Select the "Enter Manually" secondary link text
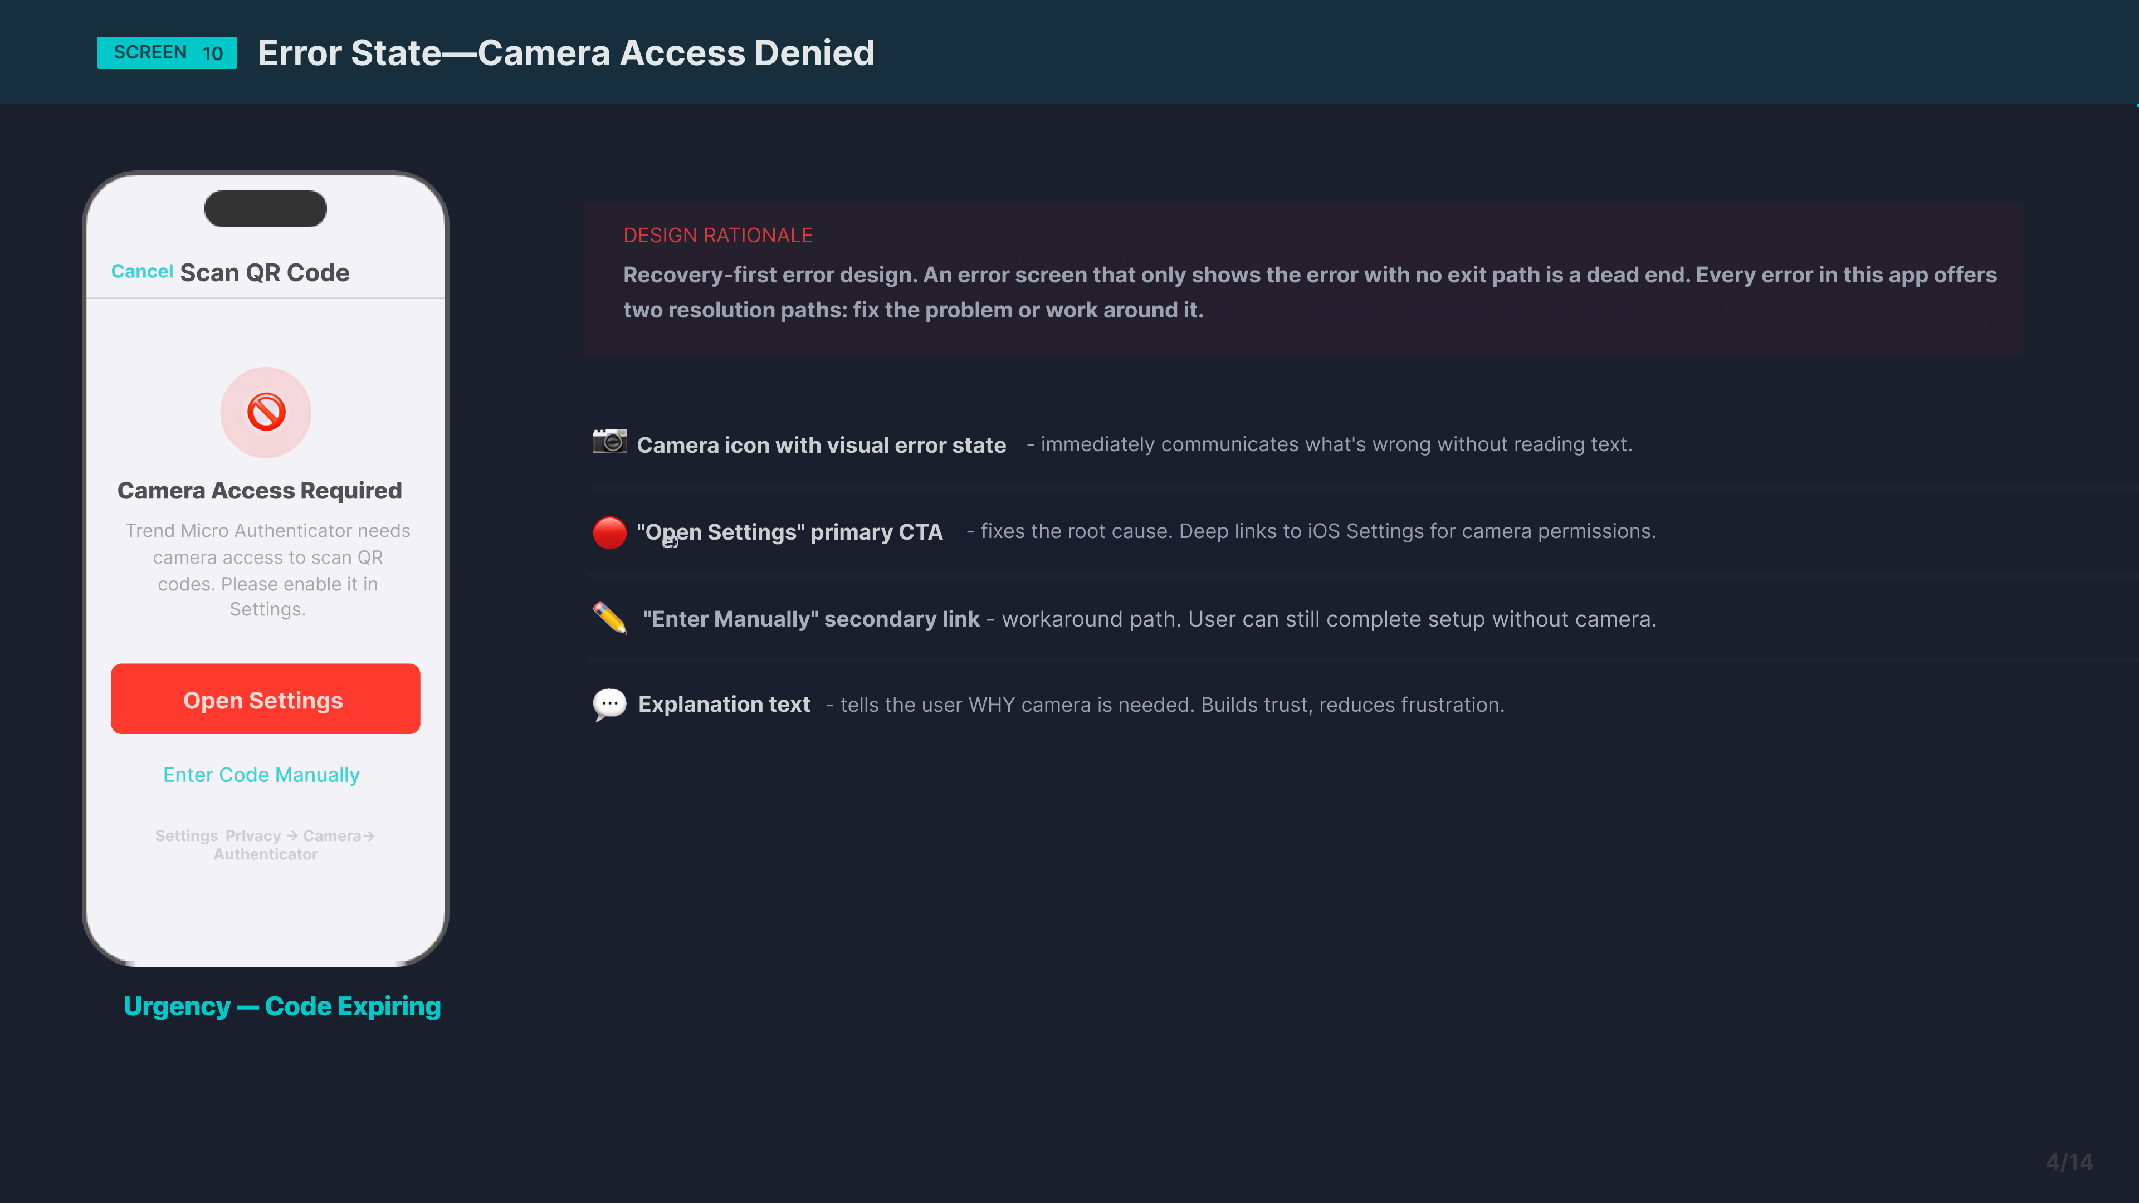 click(811, 619)
